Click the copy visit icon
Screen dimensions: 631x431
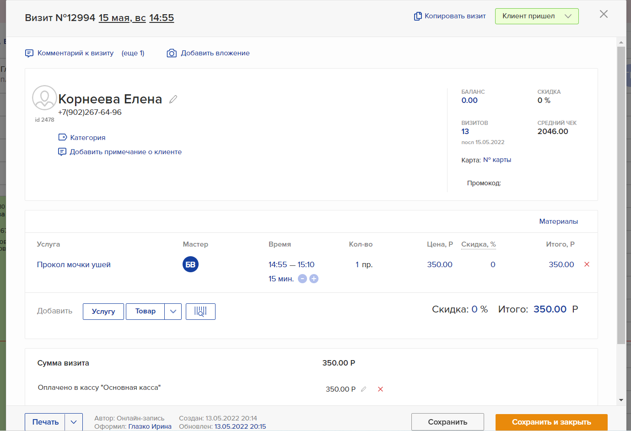pyautogui.click(x=418, y=16)
